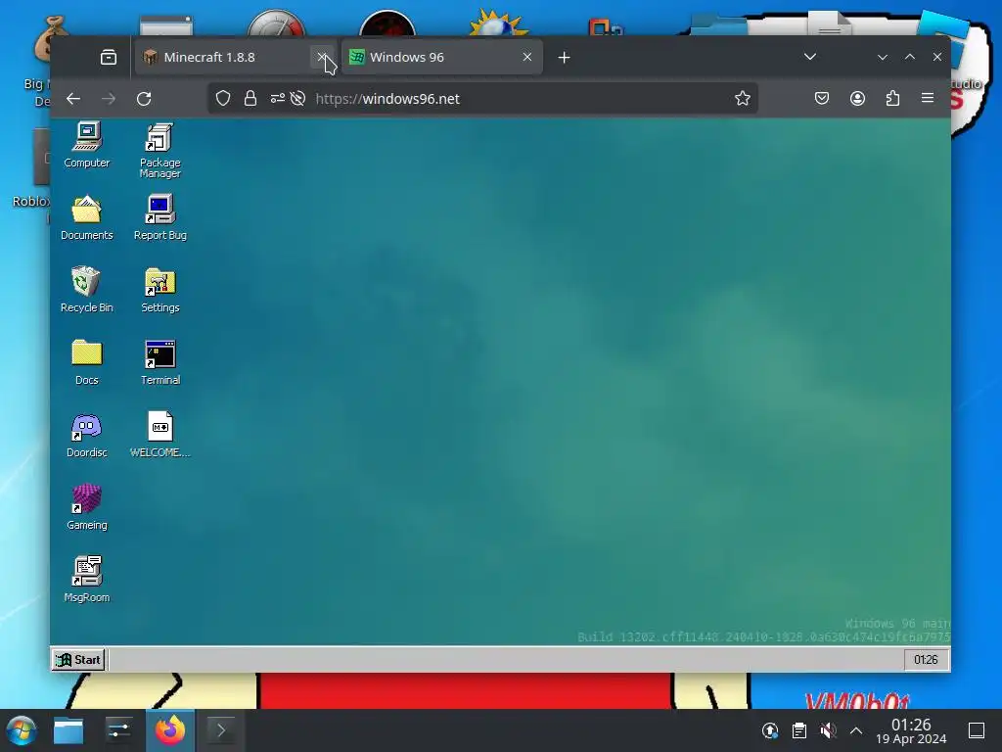Open site permissions icon in address bar
Viewport: 1002px width, 752px height.
[277, 99]
